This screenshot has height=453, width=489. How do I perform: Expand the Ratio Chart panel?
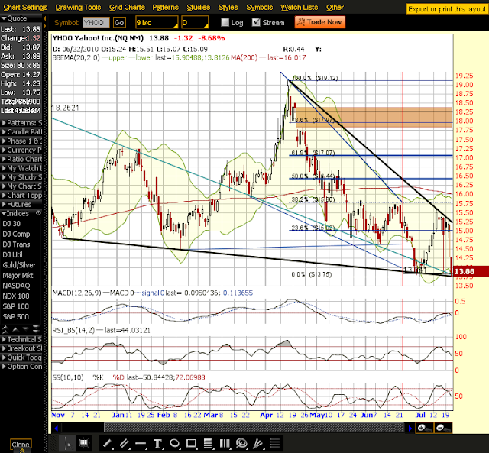tap(21, 159)
